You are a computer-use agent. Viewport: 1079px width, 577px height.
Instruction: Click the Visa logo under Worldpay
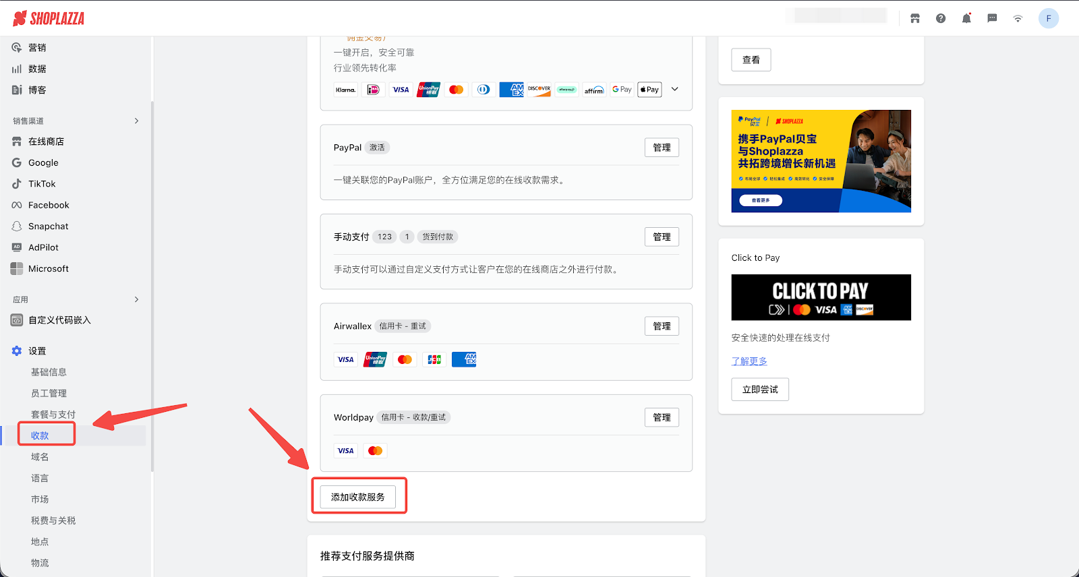[346, 451]
